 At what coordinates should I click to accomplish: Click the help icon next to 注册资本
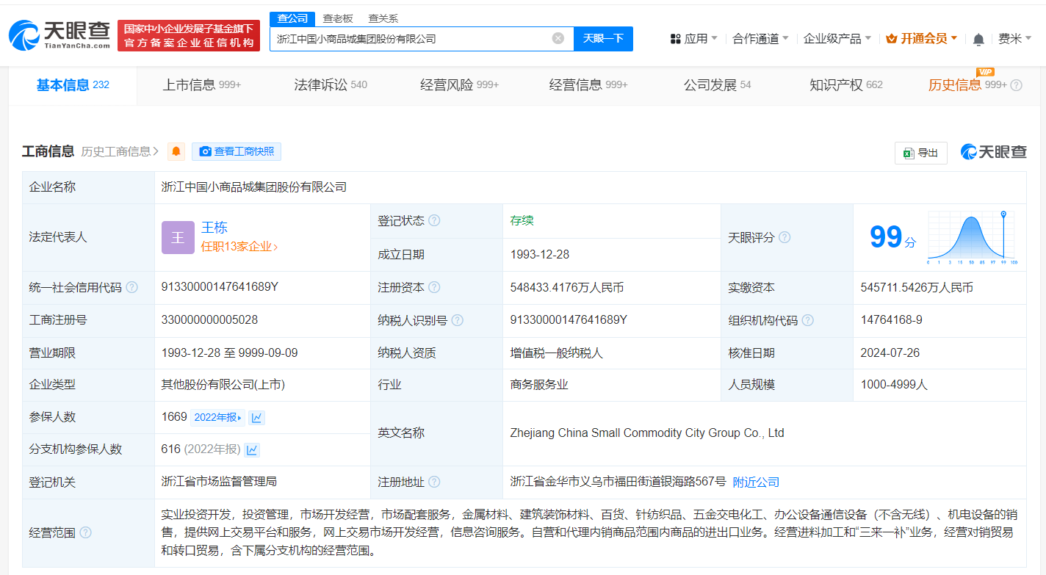[433, 287]
